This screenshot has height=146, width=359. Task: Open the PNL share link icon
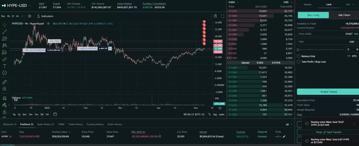tap(159, 136)
